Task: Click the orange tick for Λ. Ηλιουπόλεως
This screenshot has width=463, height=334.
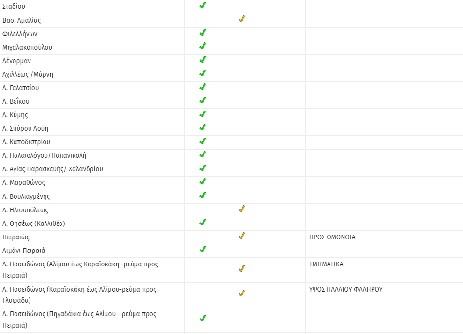Action: [x=241, y=209]
